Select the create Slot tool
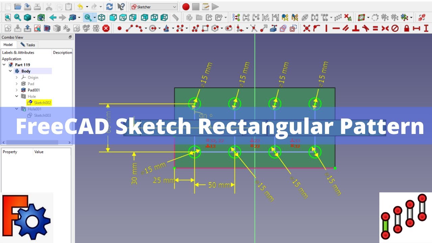Screen dimensions: 432x243 tap(228, 28)
